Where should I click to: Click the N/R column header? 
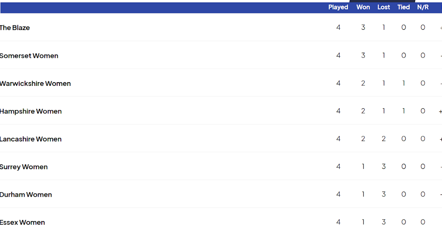(423, 7)
